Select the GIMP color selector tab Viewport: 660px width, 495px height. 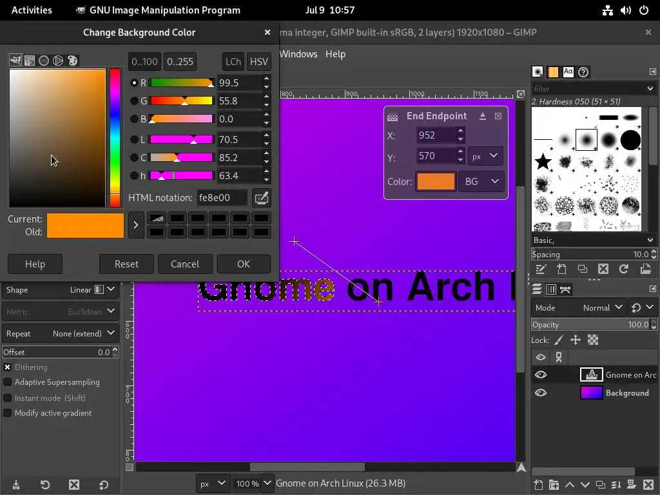tap(15, 60)
